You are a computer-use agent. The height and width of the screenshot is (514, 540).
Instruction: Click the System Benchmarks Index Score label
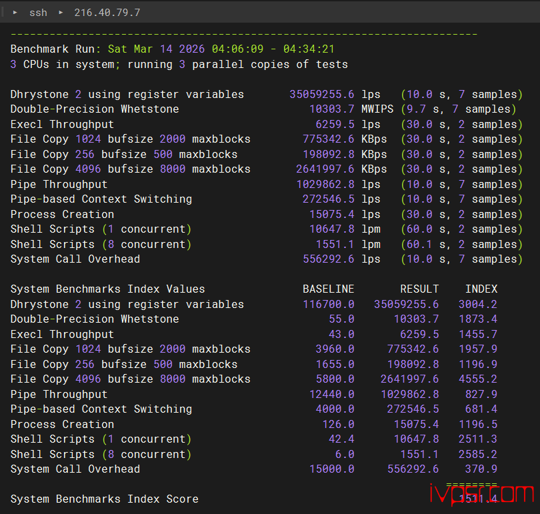tap(104, 499)
